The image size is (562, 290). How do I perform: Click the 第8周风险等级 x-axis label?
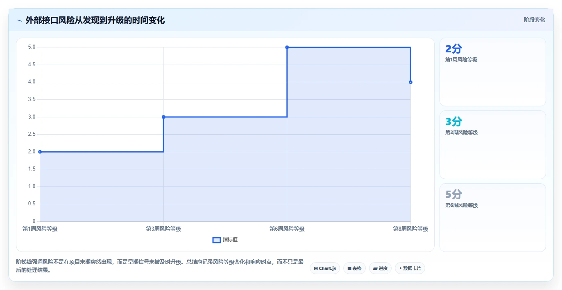pyautogui.click(x=410, y=229)
